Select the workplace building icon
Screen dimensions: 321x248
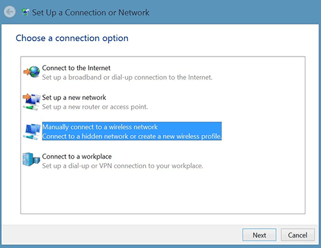pyautogui.click(x=31, y=159)
